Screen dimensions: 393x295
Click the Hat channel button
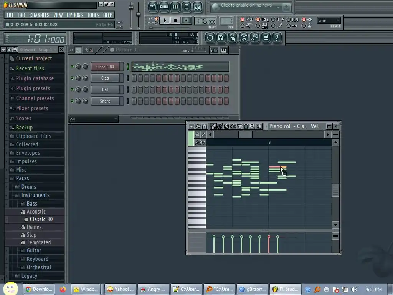(105, 89)
